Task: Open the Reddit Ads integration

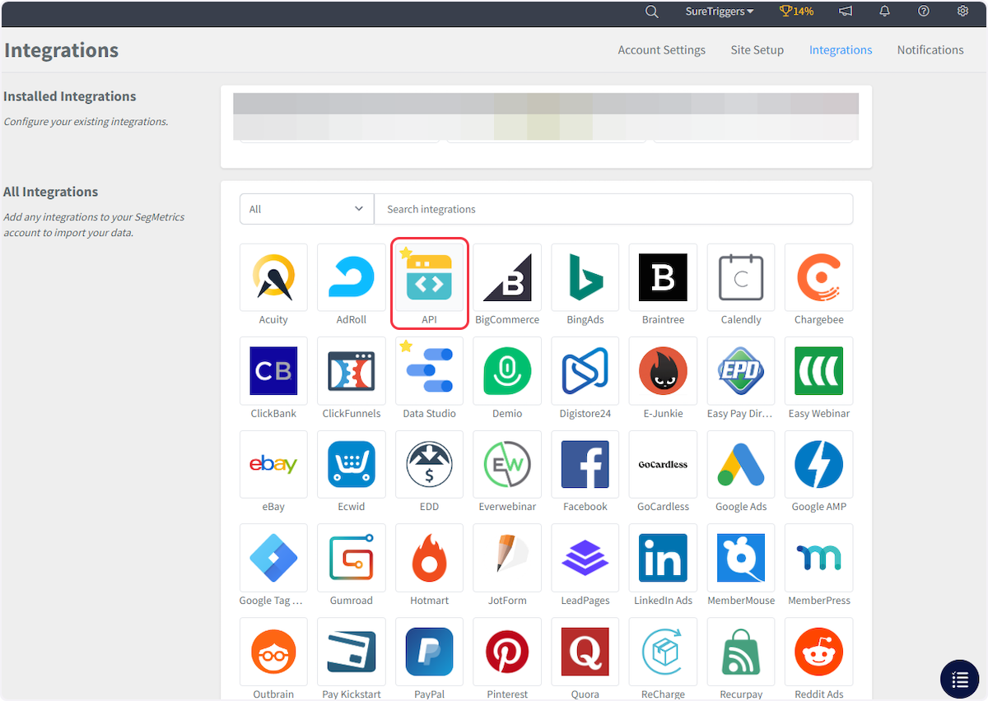Action: pyautogui.click(x=819, y=652)
